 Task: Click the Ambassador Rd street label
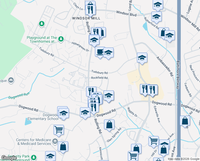(x=165, y=66)
